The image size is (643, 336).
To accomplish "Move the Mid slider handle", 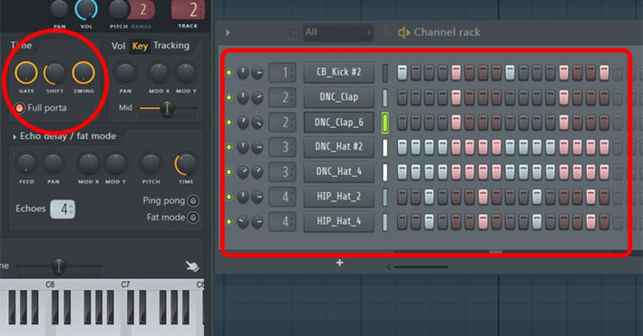I will pyautogui.click(x=167, y=108).
